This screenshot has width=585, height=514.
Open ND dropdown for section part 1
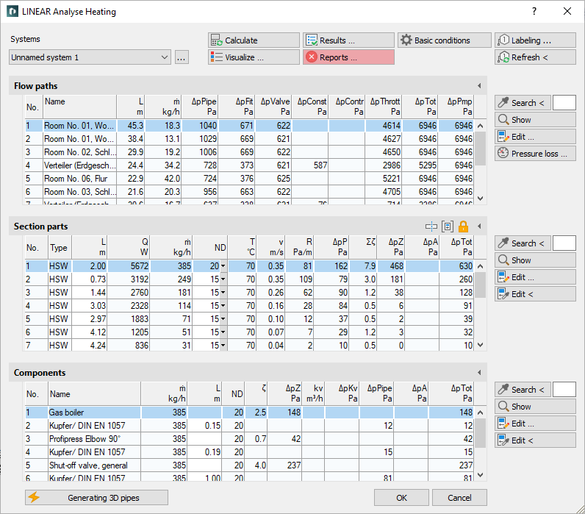pyautogui.click(x=223, y=266)
